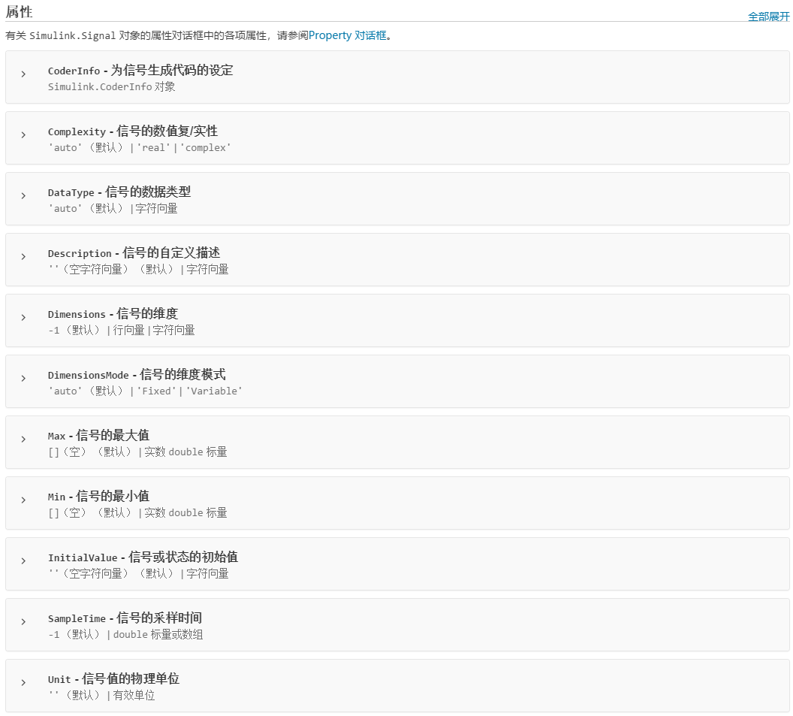Click the Complexity - 信号的数值复/实性 heading

pos(133,131)
